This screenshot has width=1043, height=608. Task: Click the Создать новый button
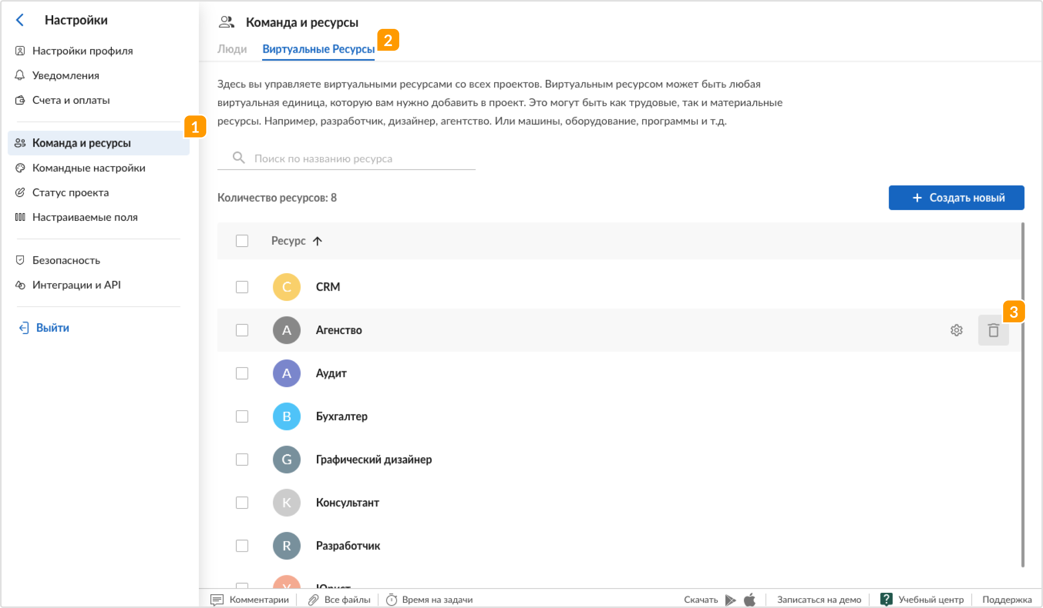[956, 198]
